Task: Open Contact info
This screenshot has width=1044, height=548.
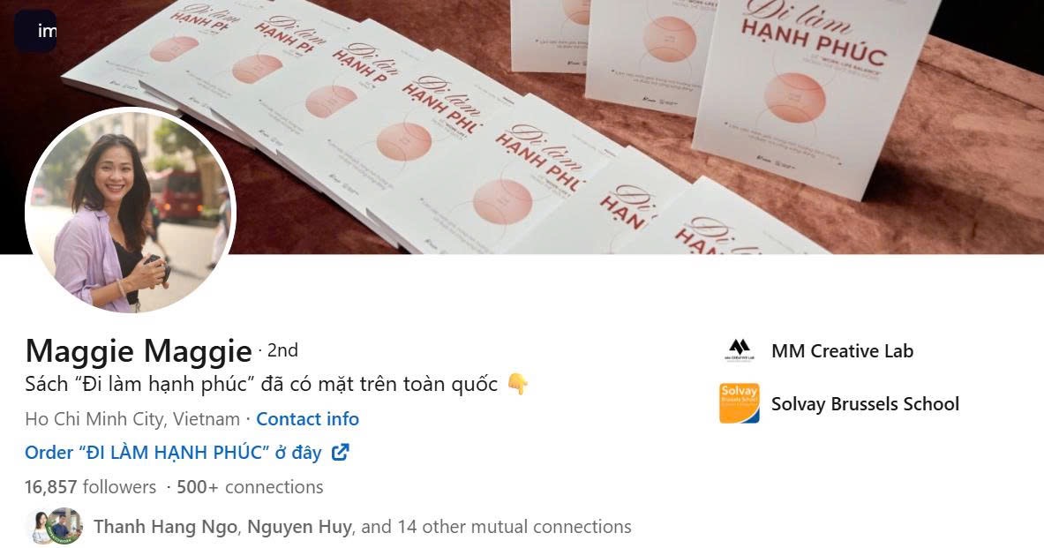Action: 308,419
